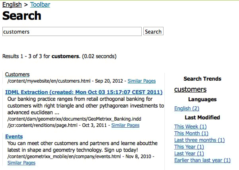Filter by This Month (1)
This screenshot has height=170, width=239.
pos(191,133)
